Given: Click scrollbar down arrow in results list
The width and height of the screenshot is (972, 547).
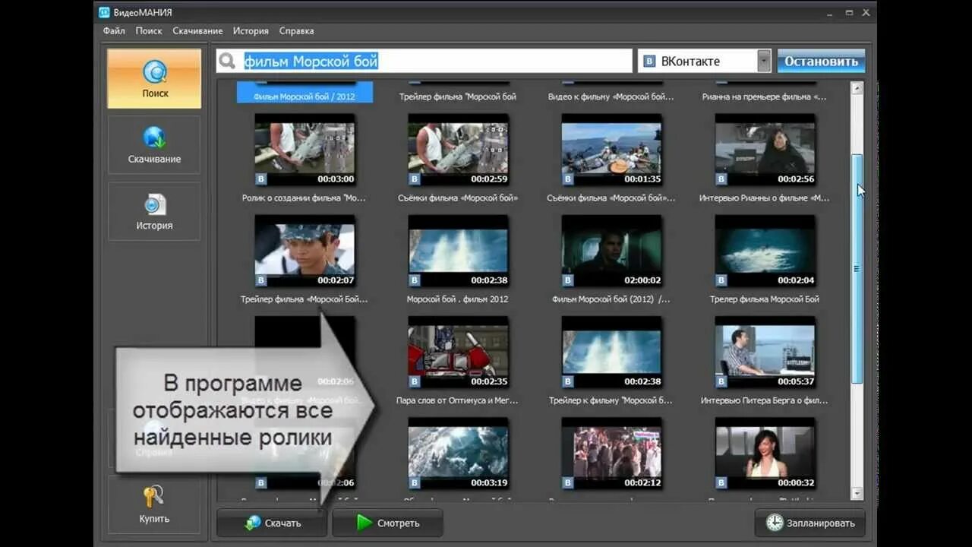Looking at the screenshot, I should point(857,494).
